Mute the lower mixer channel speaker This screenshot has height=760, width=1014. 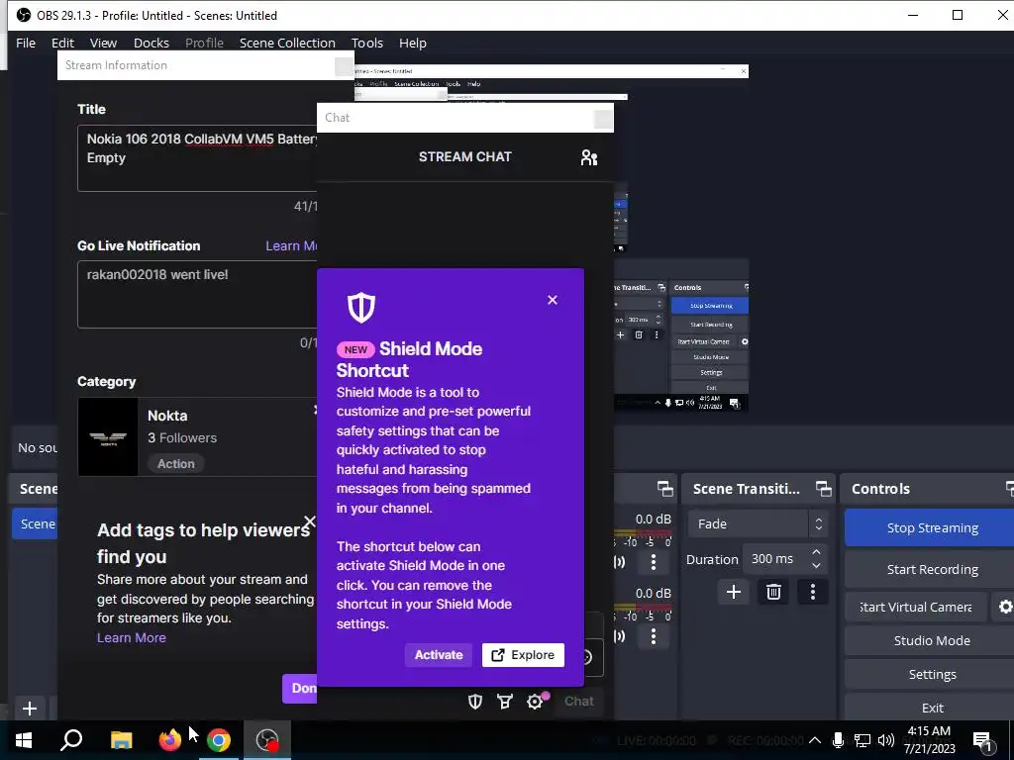(620, 636)
